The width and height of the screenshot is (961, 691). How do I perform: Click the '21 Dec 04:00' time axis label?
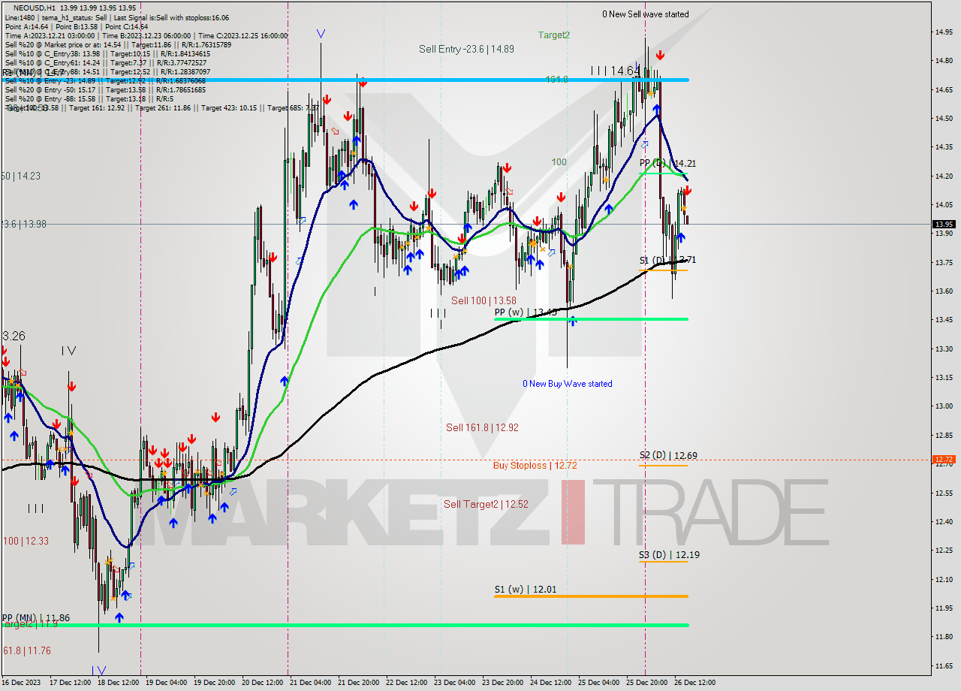pyautogui.click(x=311, y=683)
